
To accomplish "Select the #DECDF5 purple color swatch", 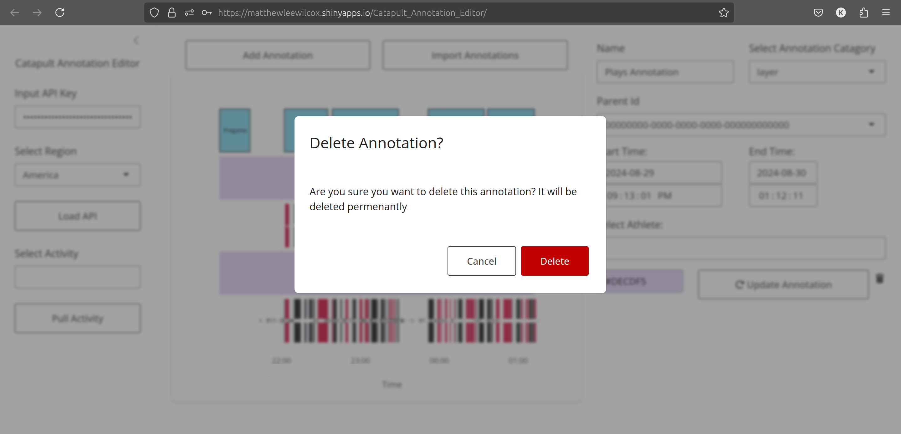I will (x=643, y=281).
